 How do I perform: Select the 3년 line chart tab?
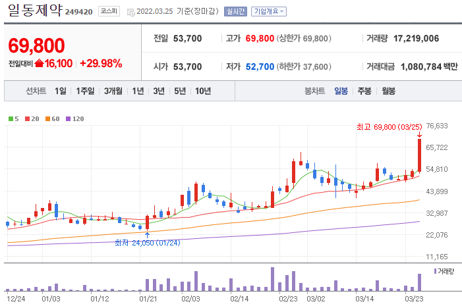tap(159, 91)
